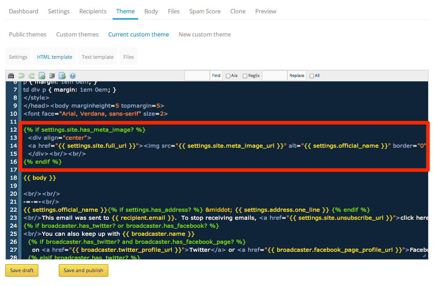The height and width of the screenshot is (286, 433).
Task: Click the undo arrow icon
Action: [x=21, y=76]
